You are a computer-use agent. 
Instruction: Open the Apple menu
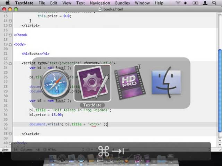coord(8,3)
